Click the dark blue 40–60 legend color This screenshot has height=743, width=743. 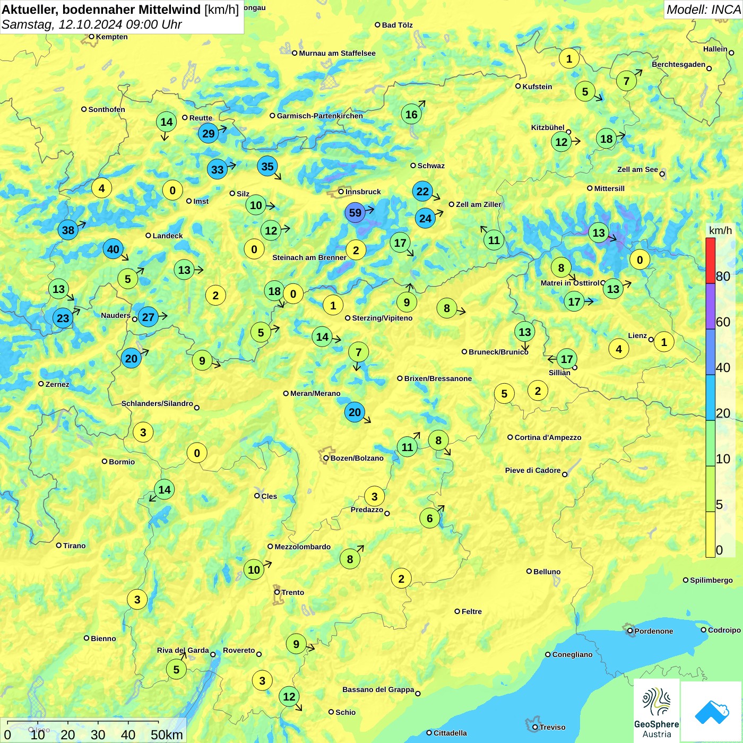[x=710, y=352]
